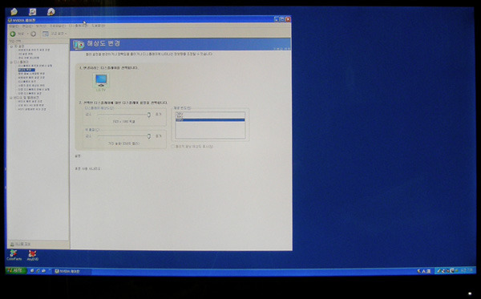The height and width of the screenshot is (299, 481).
Task: Click the 해상도 변경 header icon
Action: [79, 44]
